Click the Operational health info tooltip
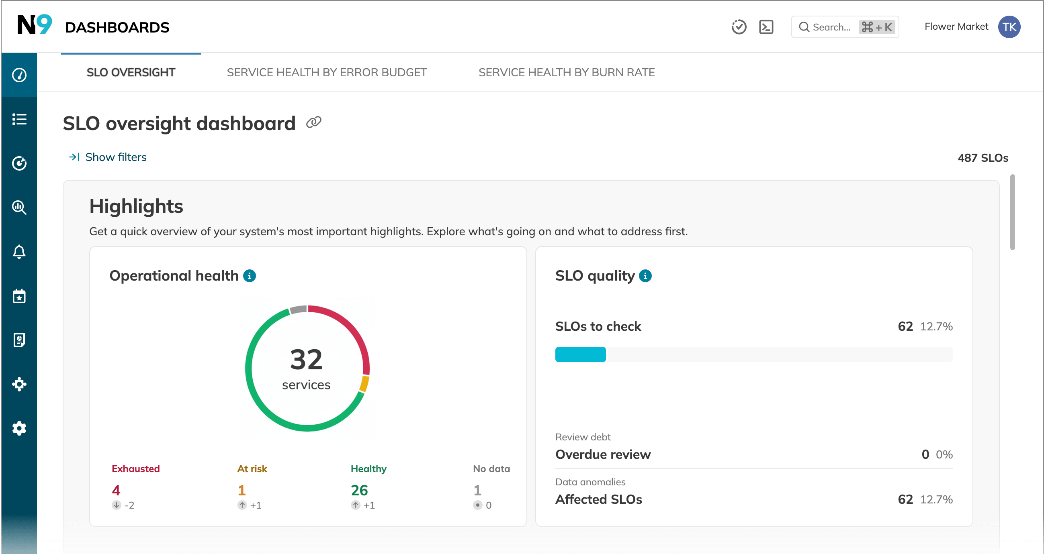The height and width of the screenshot is (554, 1044). pos(249,275)
